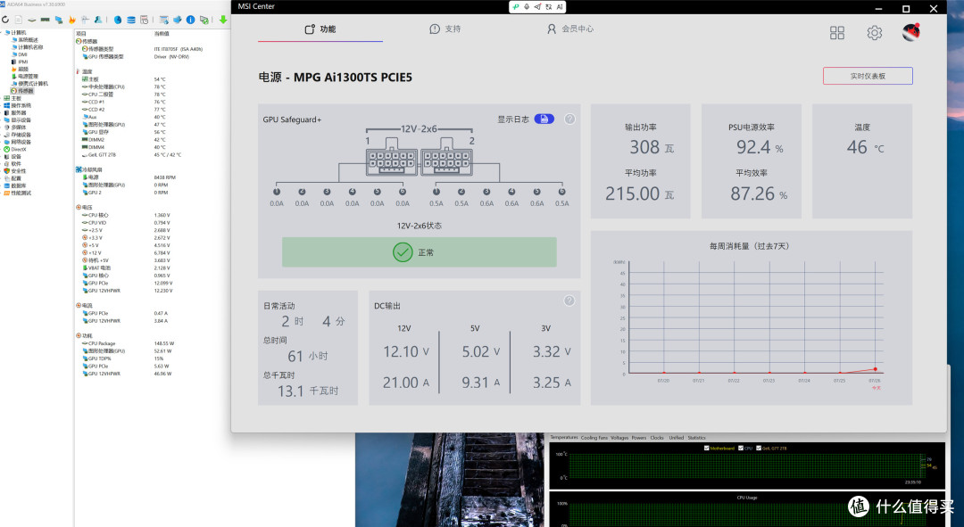Click the translate icon in floating toolbar
Viewport: 964px width, 527px height.
[548, 7]
